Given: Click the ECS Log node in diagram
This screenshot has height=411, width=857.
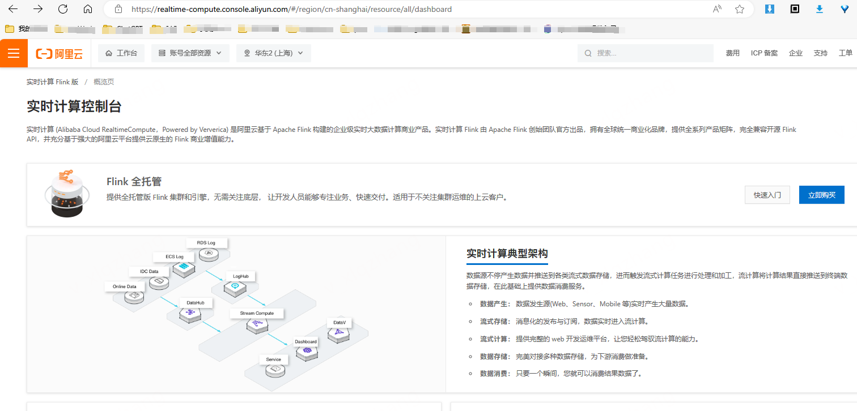Looking at the screenshot, I should click(x=176, y=264).
